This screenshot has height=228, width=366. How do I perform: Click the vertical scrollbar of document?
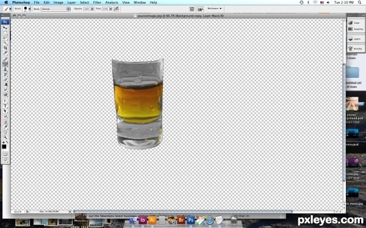pos(344,122)
